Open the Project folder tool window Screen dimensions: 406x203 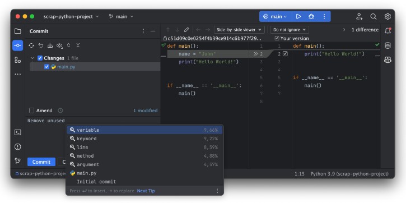(17, 31)
